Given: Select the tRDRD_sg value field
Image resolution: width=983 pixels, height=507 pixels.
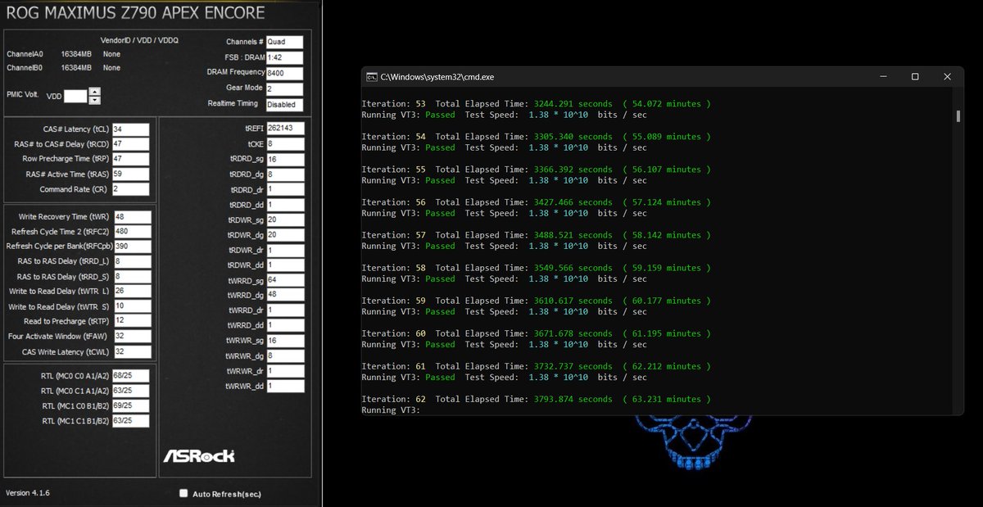Looking at the screenshot, I should (284, 160).
